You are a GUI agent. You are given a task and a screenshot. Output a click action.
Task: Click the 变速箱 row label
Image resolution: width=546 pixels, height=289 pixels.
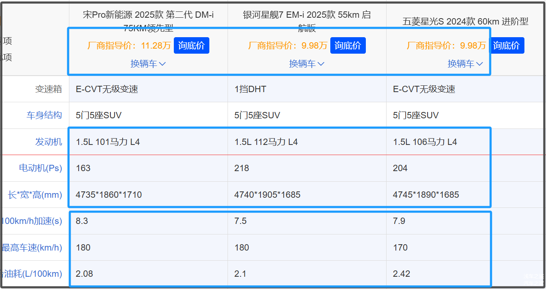click(48, 89)
